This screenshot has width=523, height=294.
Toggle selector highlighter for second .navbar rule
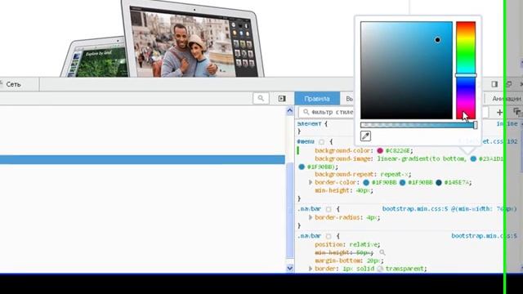point(329,236)
